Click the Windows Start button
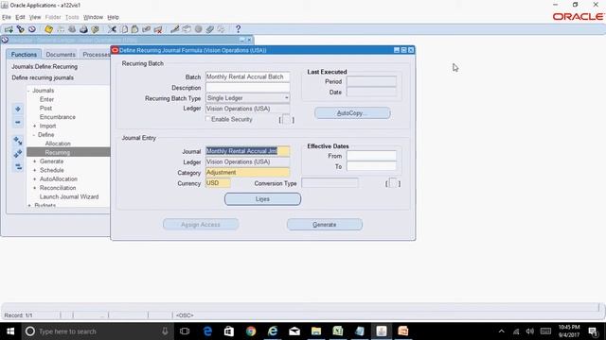 coord(10,331)
